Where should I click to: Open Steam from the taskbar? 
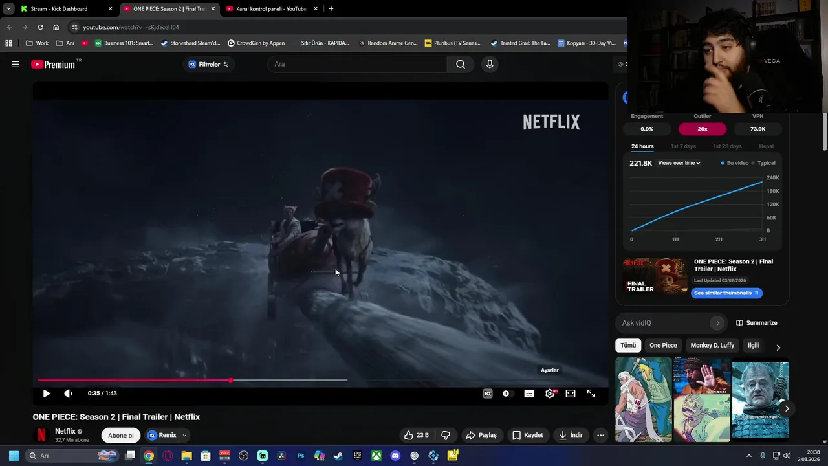pyautogui.click(x=338, y=456)
